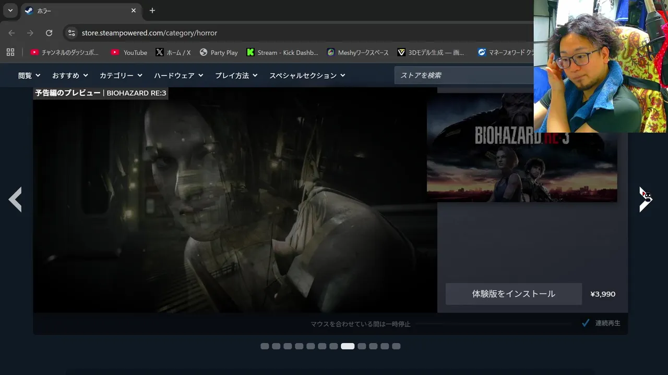Viewport: 668px width, 375px height.
Task: Toggle the 連続再生 checkbox
Action: [586, 323]
